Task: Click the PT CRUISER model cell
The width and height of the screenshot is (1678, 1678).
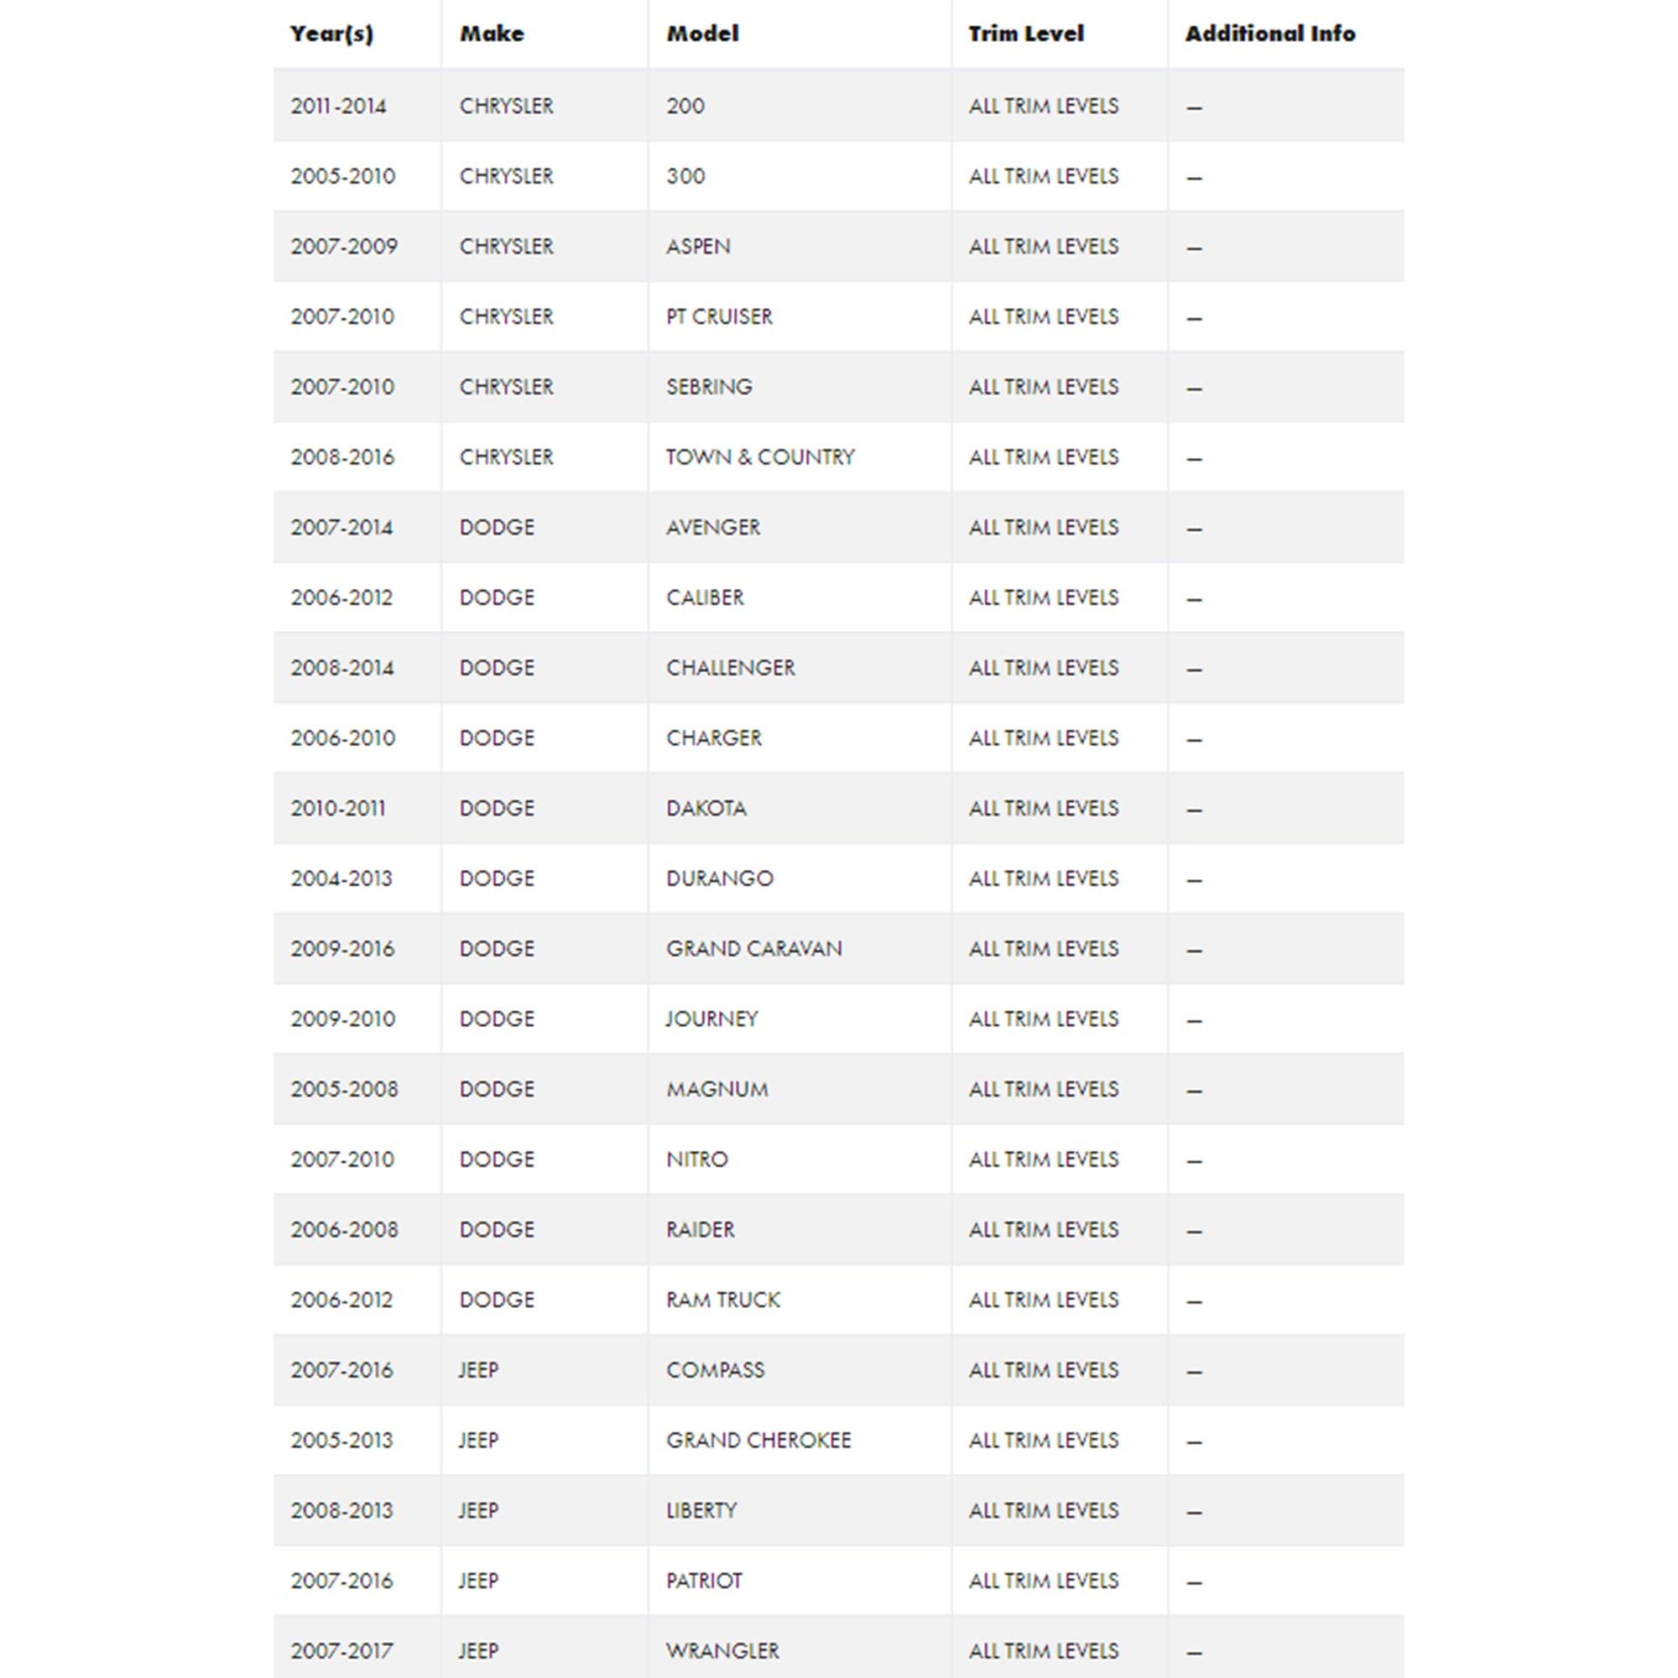Action: pos(800,317)
